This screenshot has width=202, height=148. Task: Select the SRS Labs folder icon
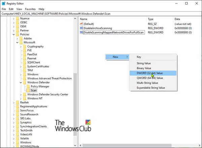point(18,118)
